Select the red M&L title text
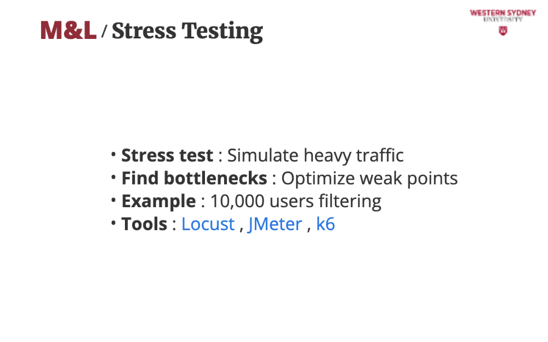 [x=68, y=31]
